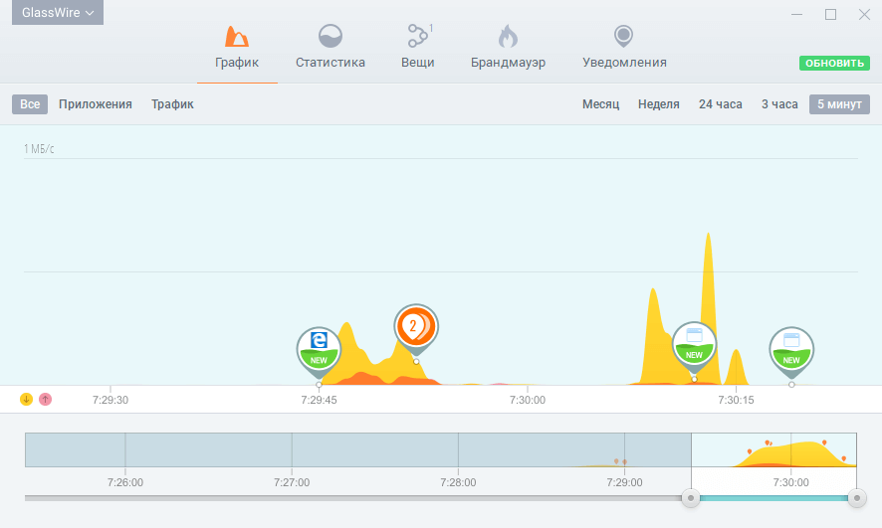Click the NEW app marker near 7:30:12
882x528 pixels.
[694, 345]
